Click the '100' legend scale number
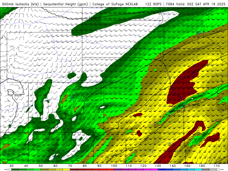This screenshot has width=228, height=171. click(114, 166)
